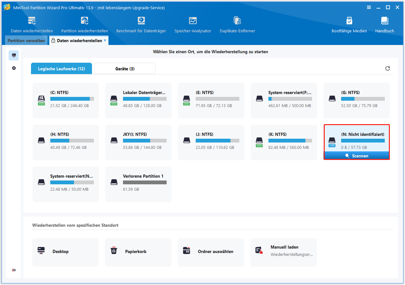Click the Verlorene Partition 1 drive icon
The height and width of the screenshot is (285, 405).
114,182
